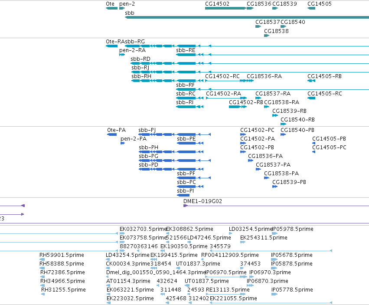369x305 pixels.
Task: Select the Ote gene glyph
Action: [x=111, y=8]
